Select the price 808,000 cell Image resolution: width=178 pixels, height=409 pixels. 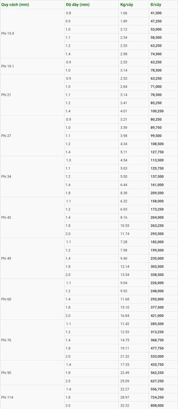coord(163,405)
